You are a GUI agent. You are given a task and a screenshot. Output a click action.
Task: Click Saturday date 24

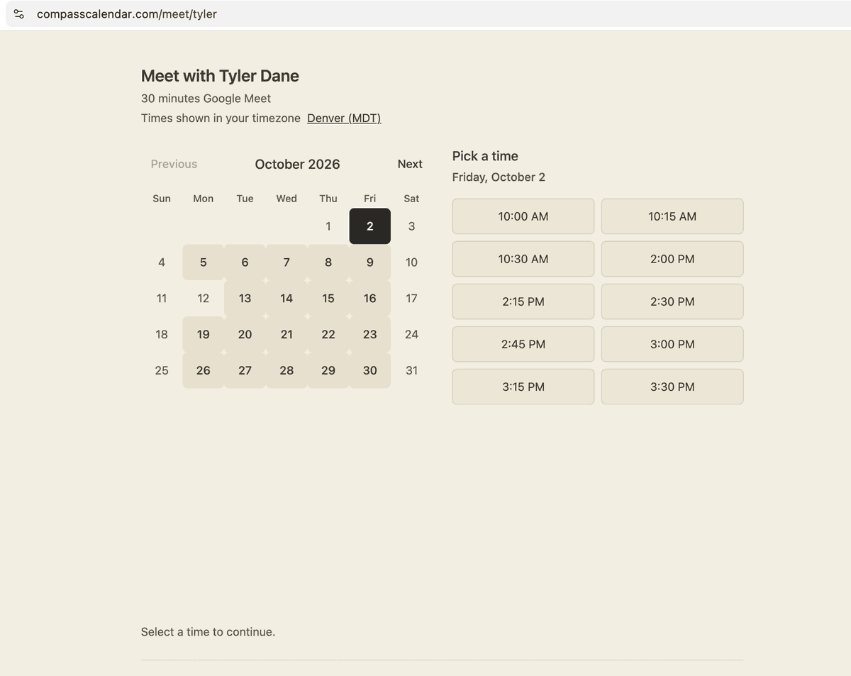411,334
